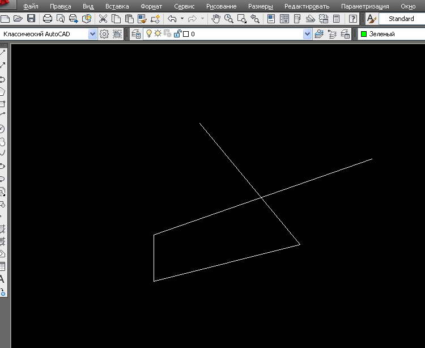Viewport: 425px width, 348px height.
Task: Open the Sheet Set Manager
Action: [x=310, y=19]
